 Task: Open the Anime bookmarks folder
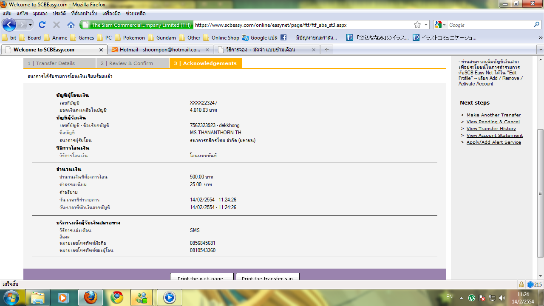coord(56,37)
